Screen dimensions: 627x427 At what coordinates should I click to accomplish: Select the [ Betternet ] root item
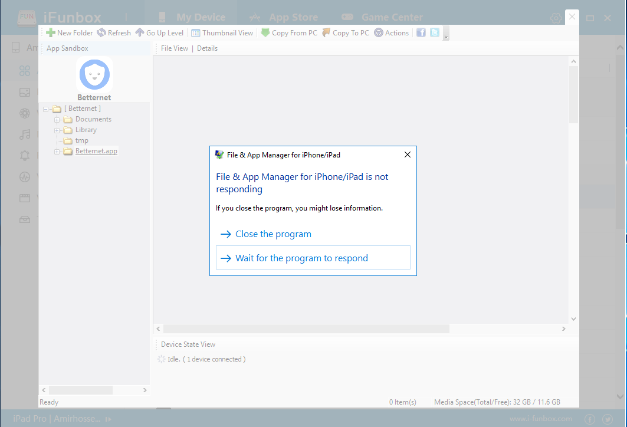[x=83, y=109]
